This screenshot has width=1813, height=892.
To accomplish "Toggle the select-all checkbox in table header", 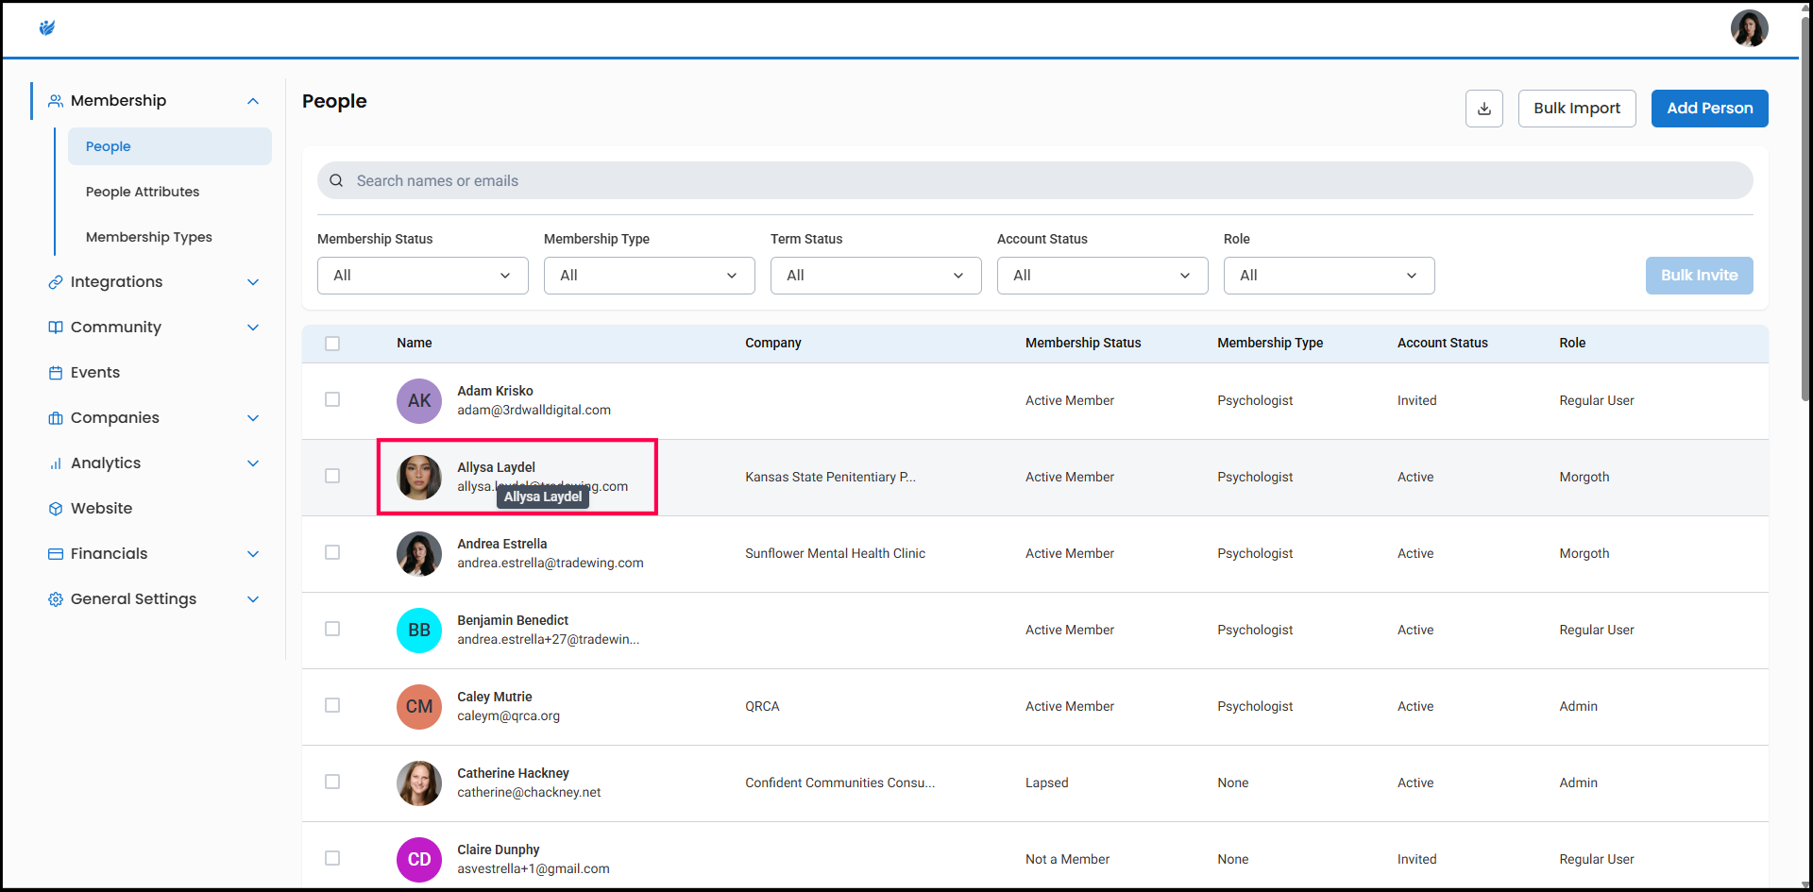I will [332, 344].
